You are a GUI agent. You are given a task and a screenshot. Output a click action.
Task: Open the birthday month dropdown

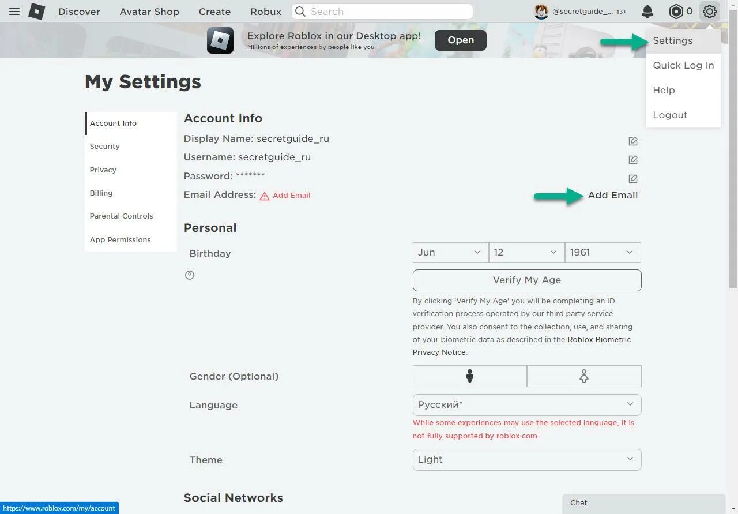tap(450, 253)
